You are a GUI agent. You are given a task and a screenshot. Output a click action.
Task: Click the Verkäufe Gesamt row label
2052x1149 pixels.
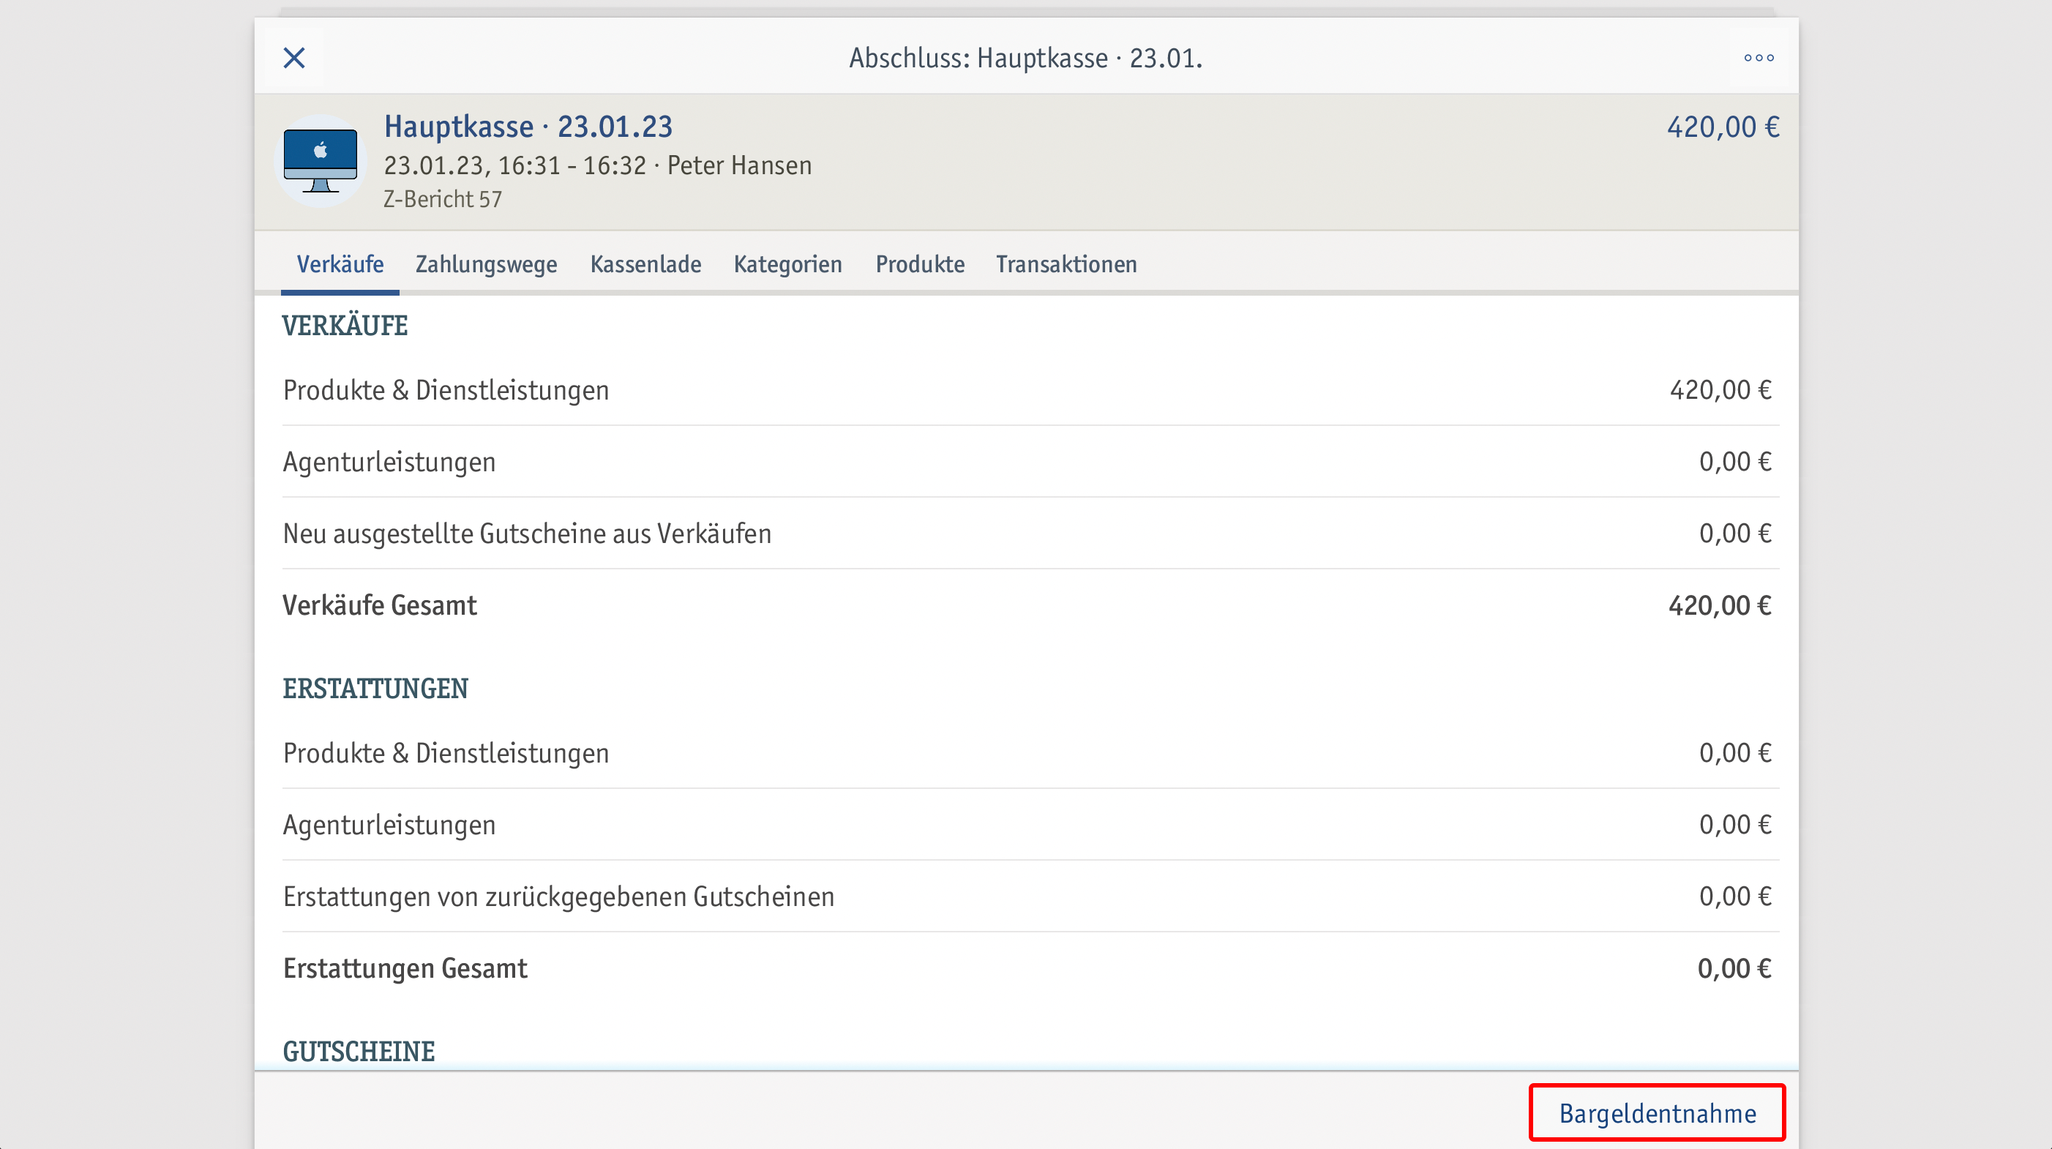(379, 605)
